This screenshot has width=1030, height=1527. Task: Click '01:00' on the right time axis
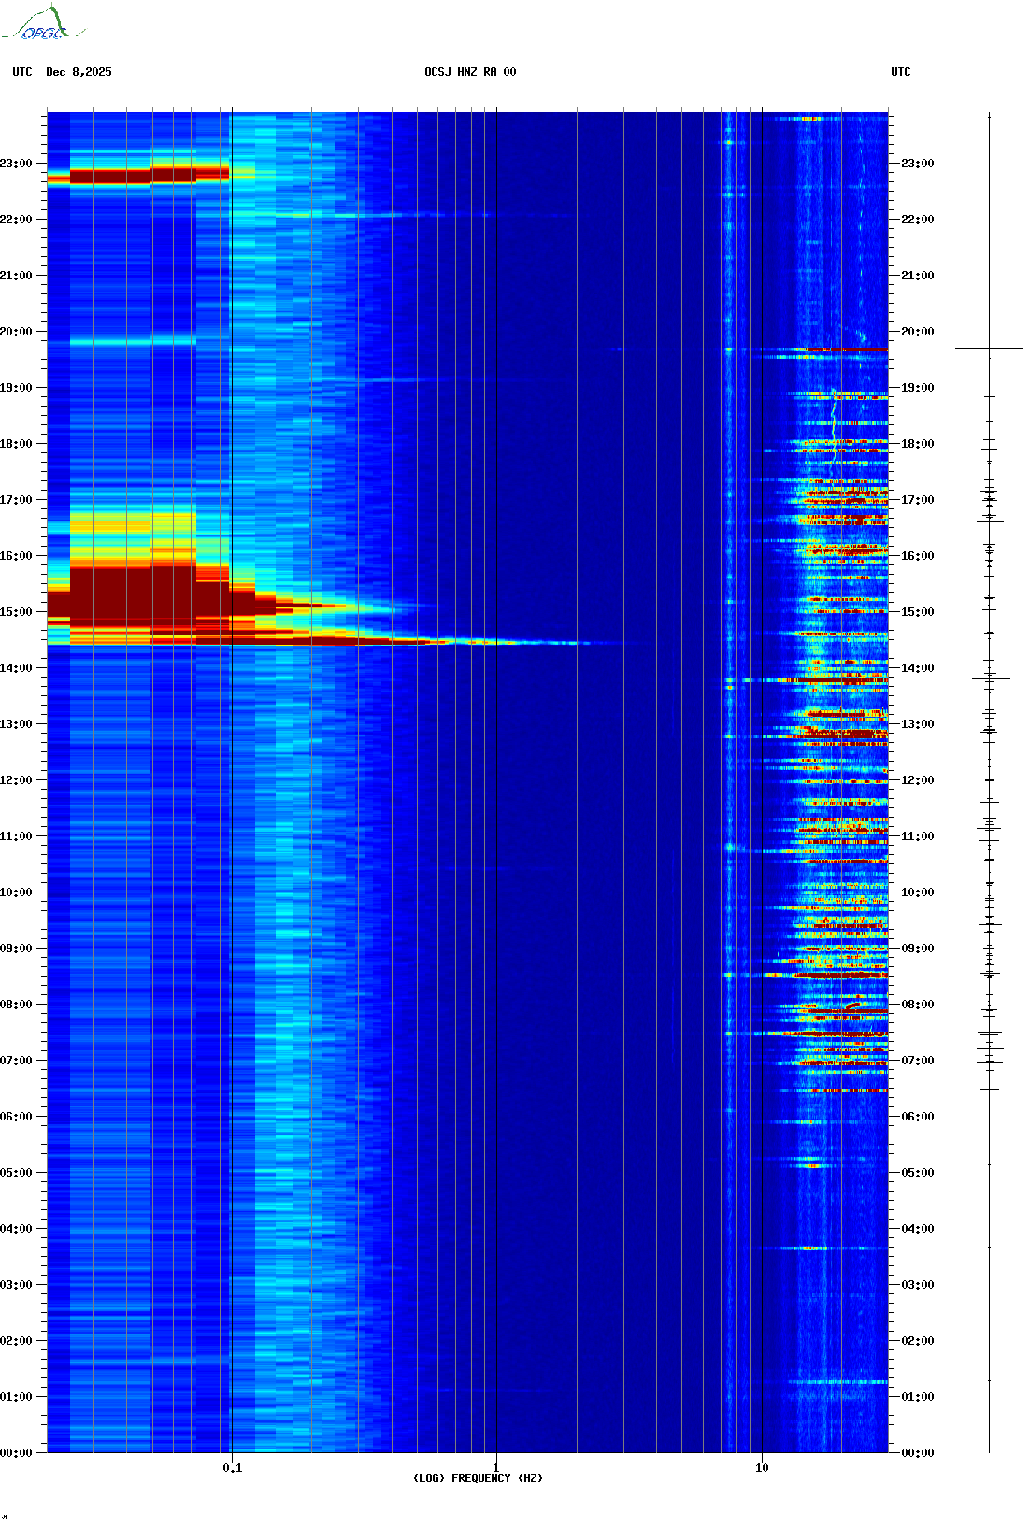pos(918,1397)
